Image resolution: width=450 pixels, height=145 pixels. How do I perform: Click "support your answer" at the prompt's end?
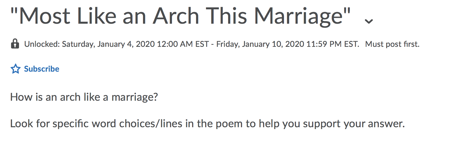coord(354,124)
